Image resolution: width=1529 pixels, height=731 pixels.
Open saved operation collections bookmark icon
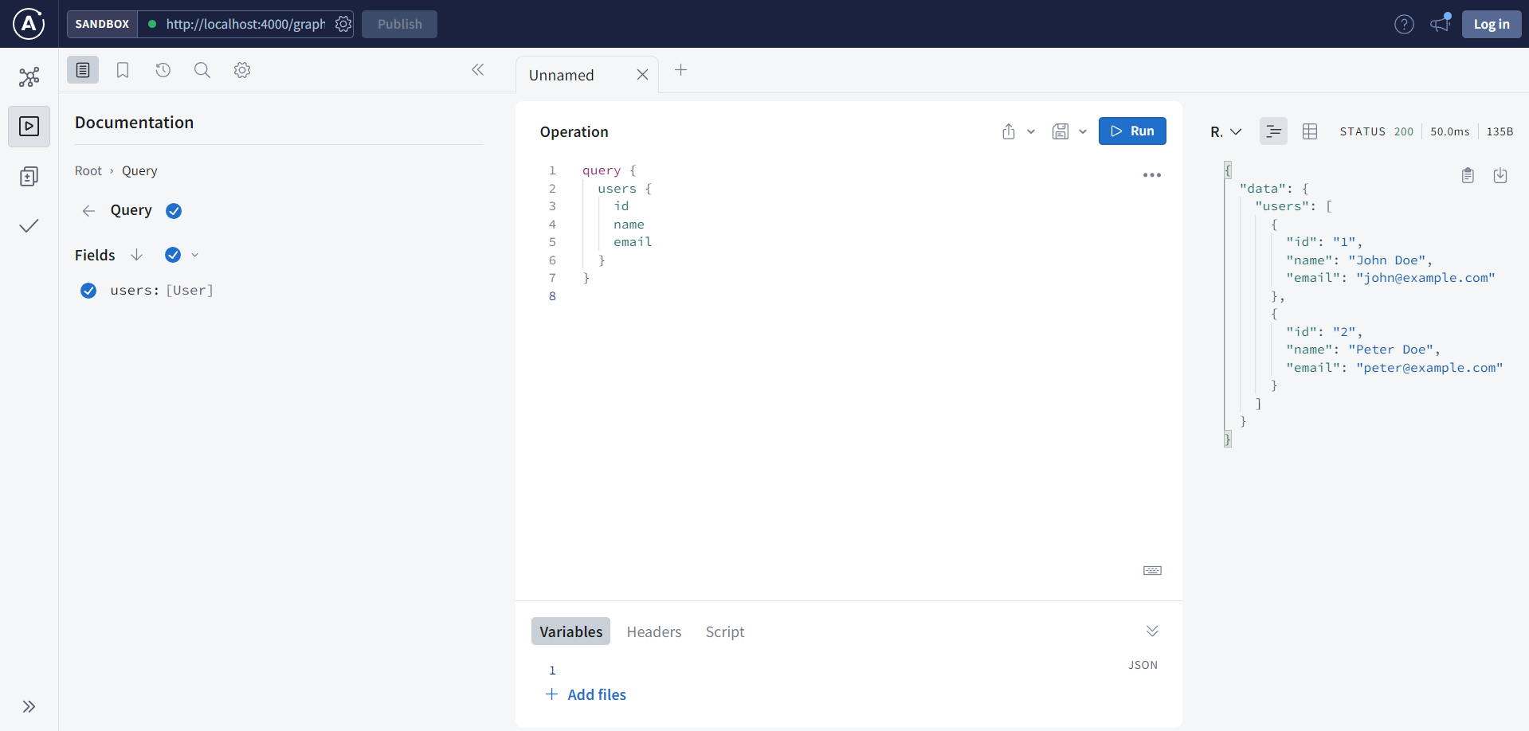pyautogui.click(x=123, y=70)
